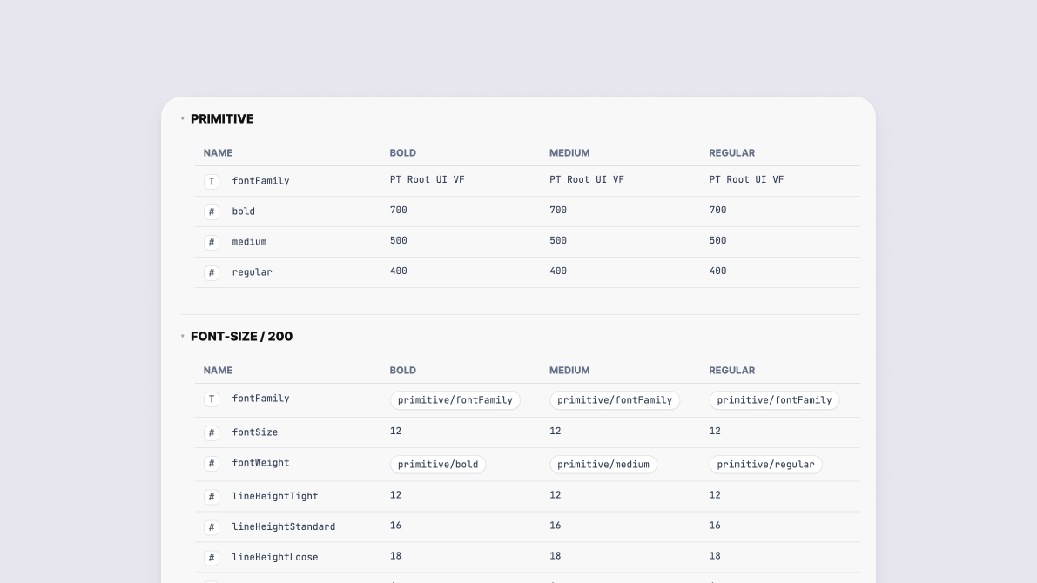This screenshot has height=583, width=1037.
Task: Click the BOLD column header in PRIMITIVE table
Action: (403, 152)
